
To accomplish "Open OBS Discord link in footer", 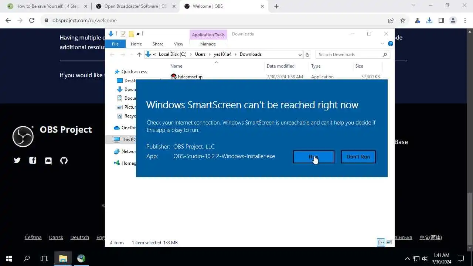I will pyautogui.click(x=48, y=160).
